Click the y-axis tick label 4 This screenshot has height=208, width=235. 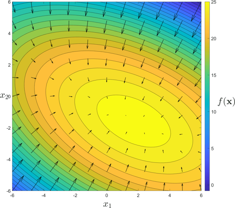(9, 33)
